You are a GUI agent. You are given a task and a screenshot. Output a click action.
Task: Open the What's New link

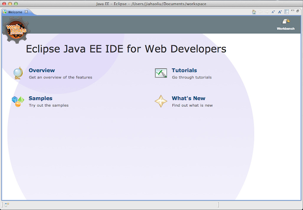tap(188, 98)
